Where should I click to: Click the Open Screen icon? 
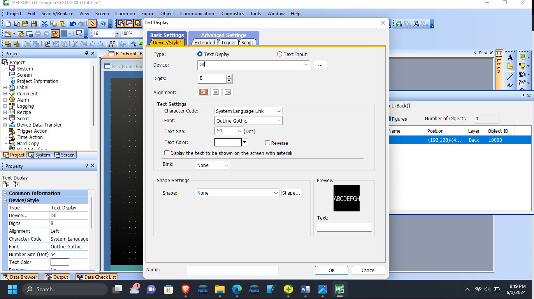click(x=21, y=33)
